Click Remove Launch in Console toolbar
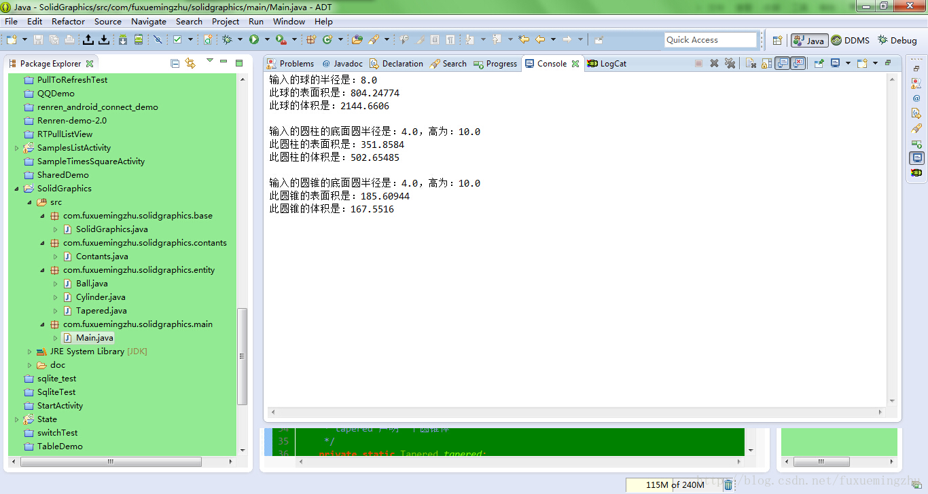This screenshot has width=928, height=494. [714, 63]
